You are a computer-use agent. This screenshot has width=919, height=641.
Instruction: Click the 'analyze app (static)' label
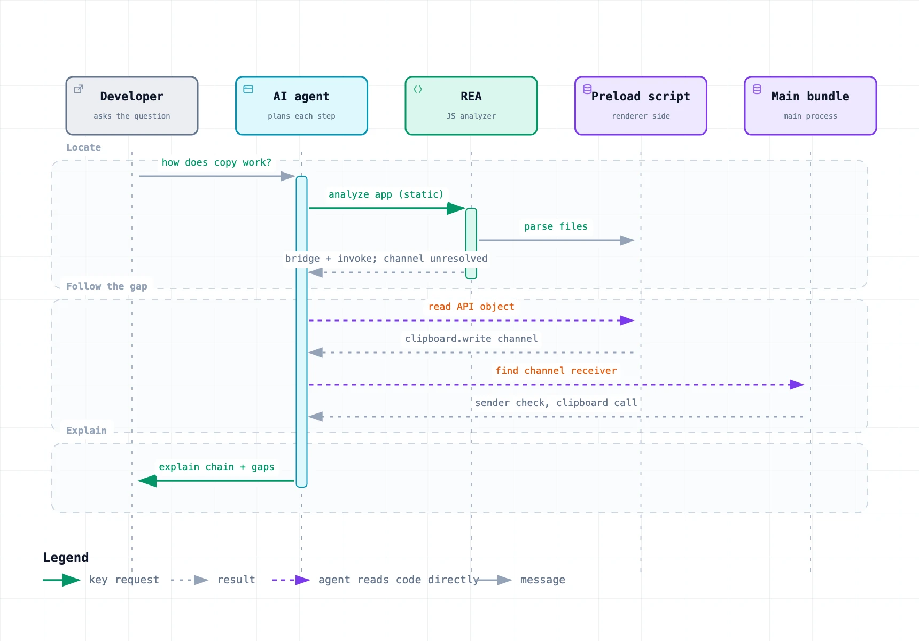[386, 194]
